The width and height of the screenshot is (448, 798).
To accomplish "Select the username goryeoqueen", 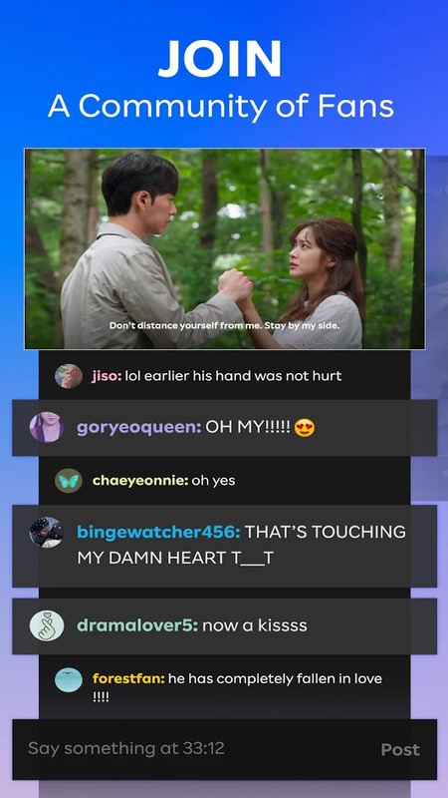I will coord(138,428).
